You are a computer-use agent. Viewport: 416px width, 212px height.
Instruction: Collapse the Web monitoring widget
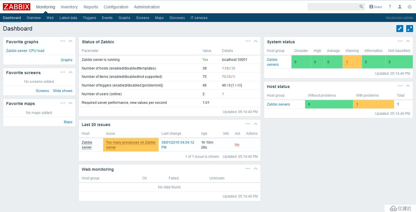pos(256,169)
